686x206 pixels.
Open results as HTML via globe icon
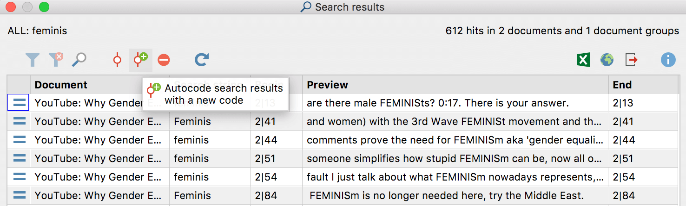click(607, 60)
